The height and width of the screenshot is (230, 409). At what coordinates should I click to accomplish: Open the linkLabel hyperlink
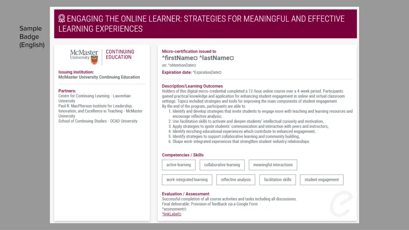click(171, 214)
